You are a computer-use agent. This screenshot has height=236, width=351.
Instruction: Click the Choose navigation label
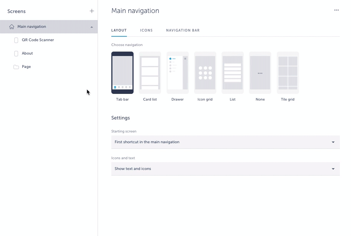click(127, 45)
